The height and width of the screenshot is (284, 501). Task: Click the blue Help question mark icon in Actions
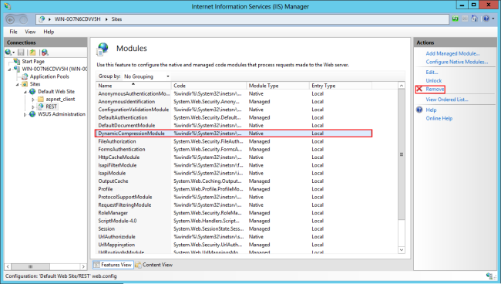coord(419,110)
